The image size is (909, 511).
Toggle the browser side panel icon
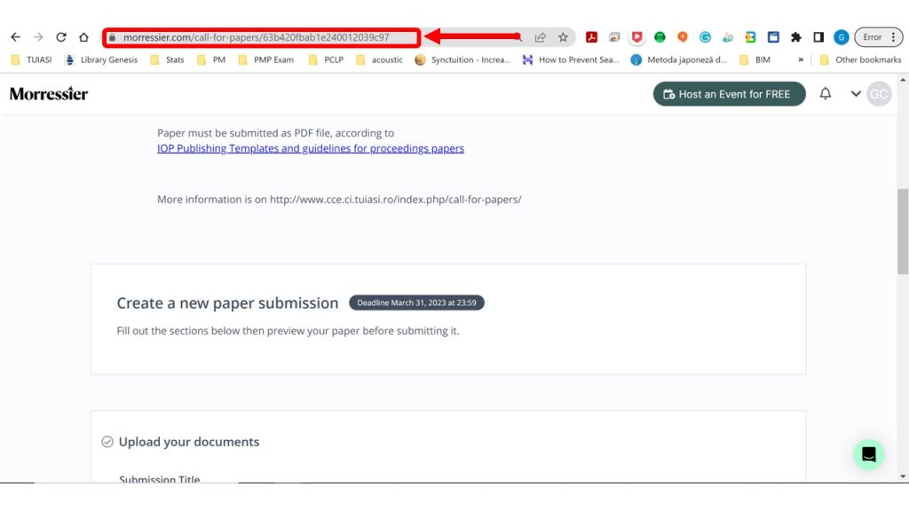tap(818, 37)
